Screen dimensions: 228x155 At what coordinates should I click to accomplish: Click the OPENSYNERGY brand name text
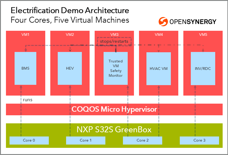[x=193, y=22]
